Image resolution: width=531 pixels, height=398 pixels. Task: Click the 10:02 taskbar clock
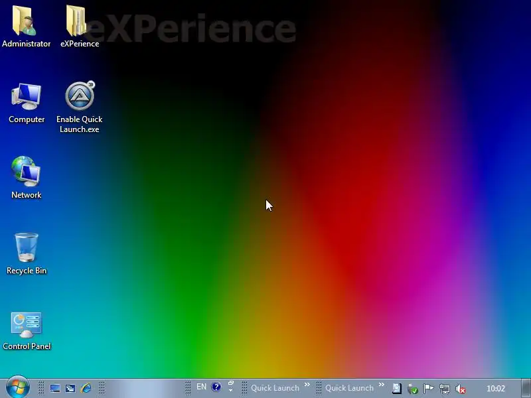click(x=495, y=389)
